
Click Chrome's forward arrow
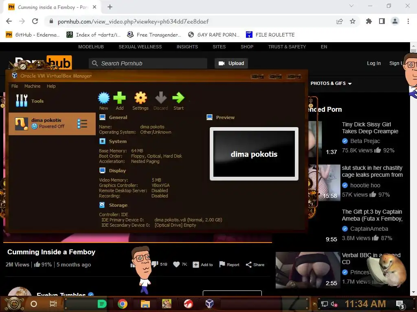(22, 21)
